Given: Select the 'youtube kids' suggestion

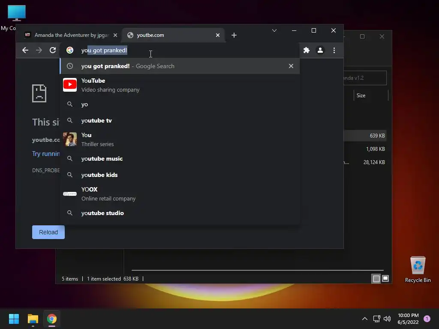Looking at the screenshot, I should tap(180, 175).
